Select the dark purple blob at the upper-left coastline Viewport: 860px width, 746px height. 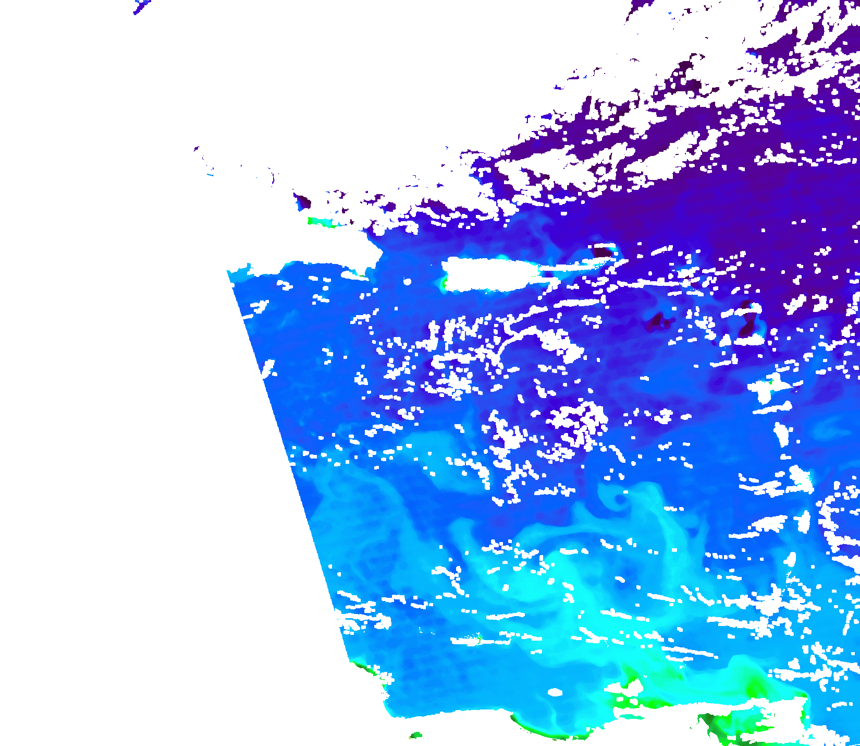[302, 201]
